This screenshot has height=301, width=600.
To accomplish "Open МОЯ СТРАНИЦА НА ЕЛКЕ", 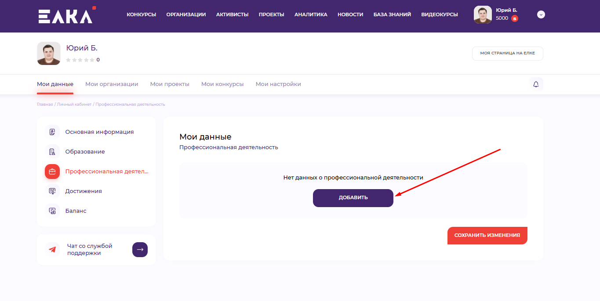I will (507, 53).
